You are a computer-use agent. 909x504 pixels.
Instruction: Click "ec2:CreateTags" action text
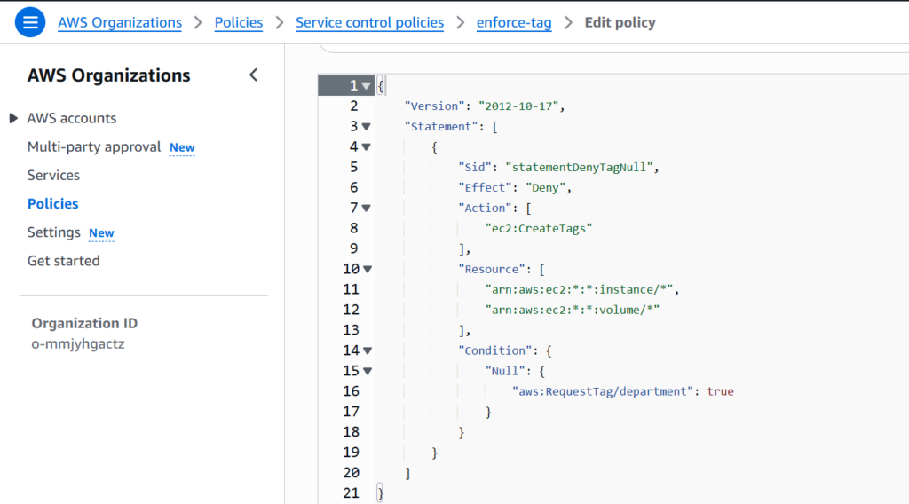539,228
